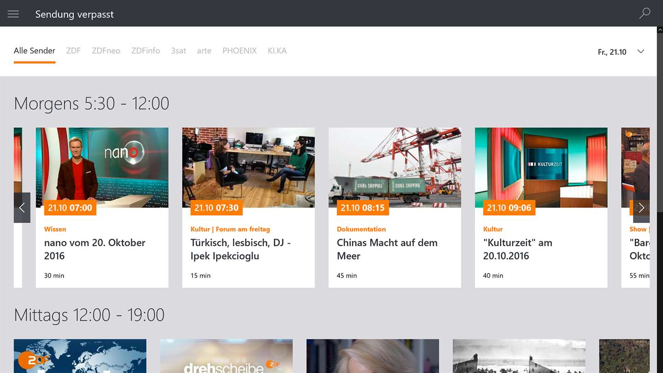This screenshot has height=373, width=663.
Task: Switch to the ZDFneo tab
Action: [x=106, y=51]
